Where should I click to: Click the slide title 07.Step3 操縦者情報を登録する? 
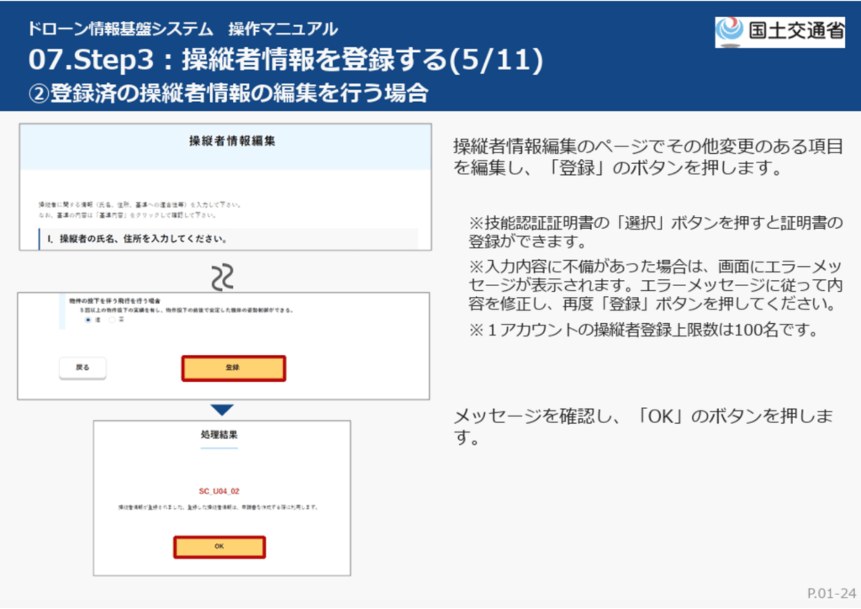point(286,61)
